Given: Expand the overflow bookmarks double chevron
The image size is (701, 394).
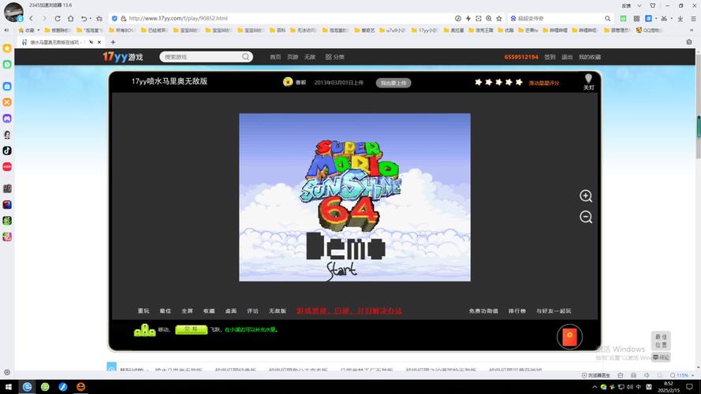Looking at the screenshot, I should pos(692,31).
